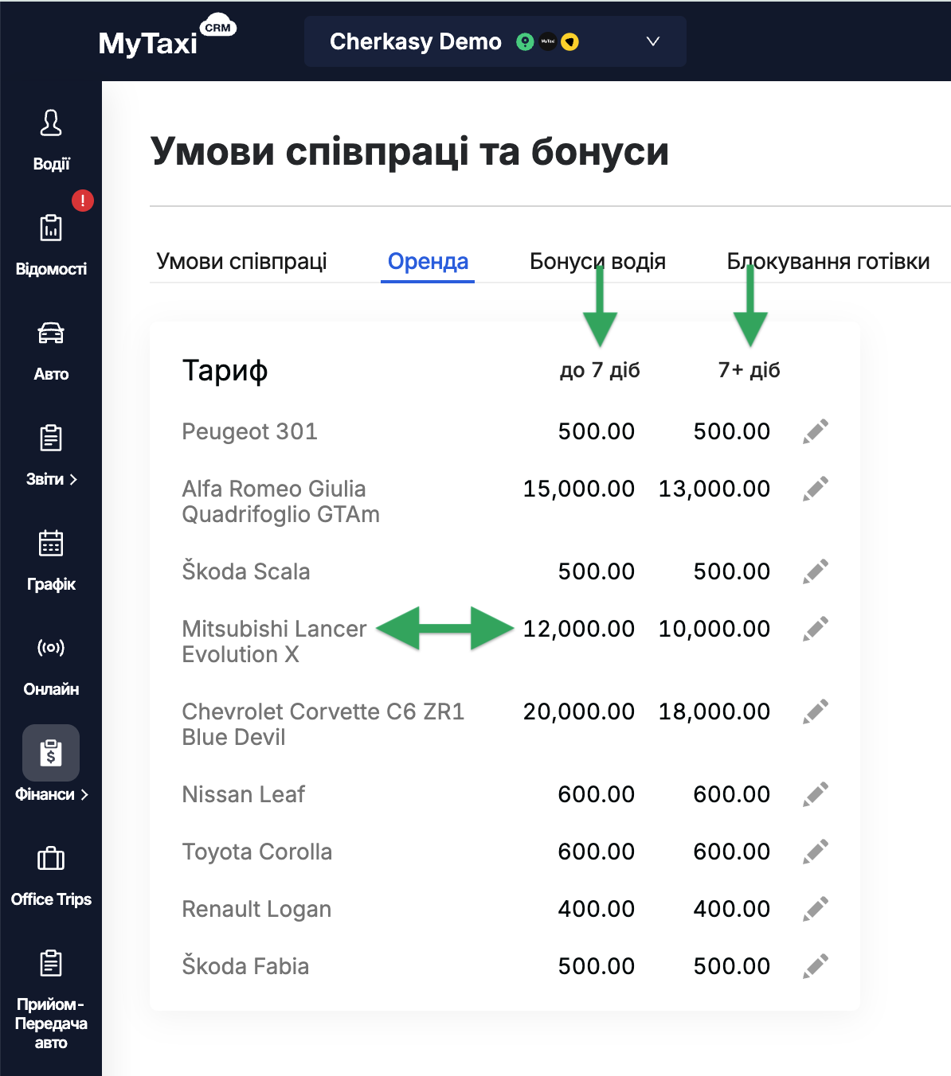Open the Відомості sidebar icon
The height and width of the screenshot is (1076, 951).
point(51,228)
